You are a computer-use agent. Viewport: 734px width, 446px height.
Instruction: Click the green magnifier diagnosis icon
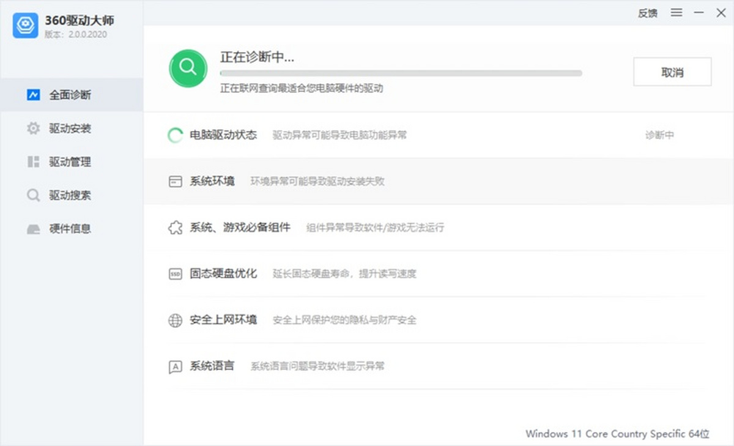[188, 68]
